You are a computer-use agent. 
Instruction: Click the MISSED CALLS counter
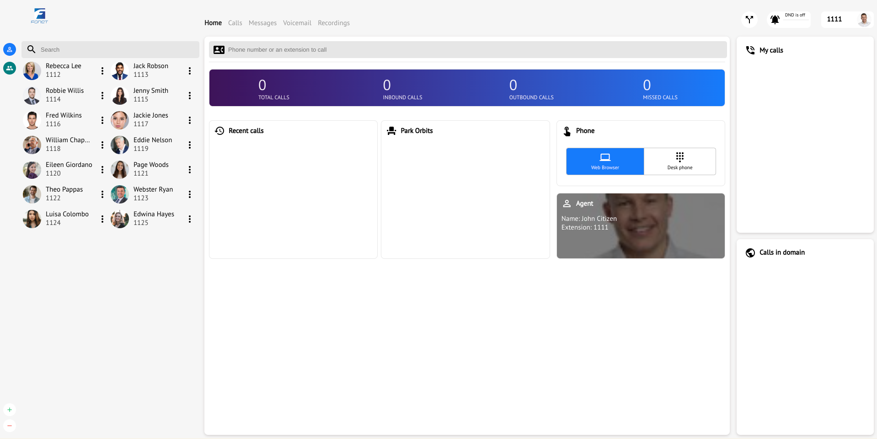[x=660, y=89]
